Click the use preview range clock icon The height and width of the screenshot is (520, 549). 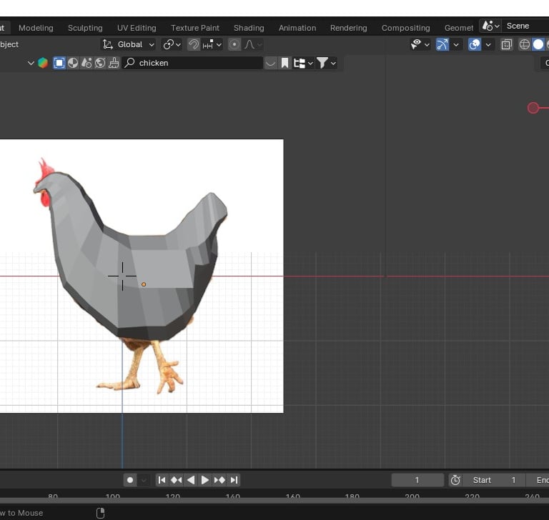455,480
